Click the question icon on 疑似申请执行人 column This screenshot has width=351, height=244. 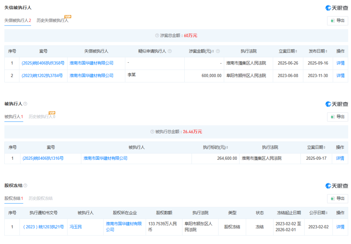(170, 51)
